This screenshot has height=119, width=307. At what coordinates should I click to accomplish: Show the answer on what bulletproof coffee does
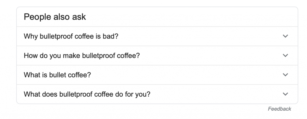click(x=157, y=94)
